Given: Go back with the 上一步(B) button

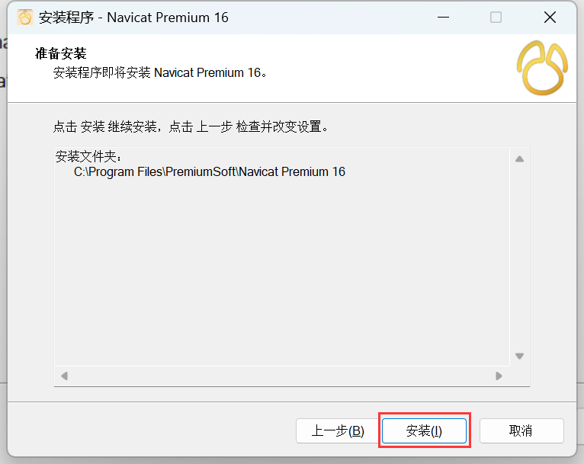Looking at the screenshot, I should coord(338,431).
